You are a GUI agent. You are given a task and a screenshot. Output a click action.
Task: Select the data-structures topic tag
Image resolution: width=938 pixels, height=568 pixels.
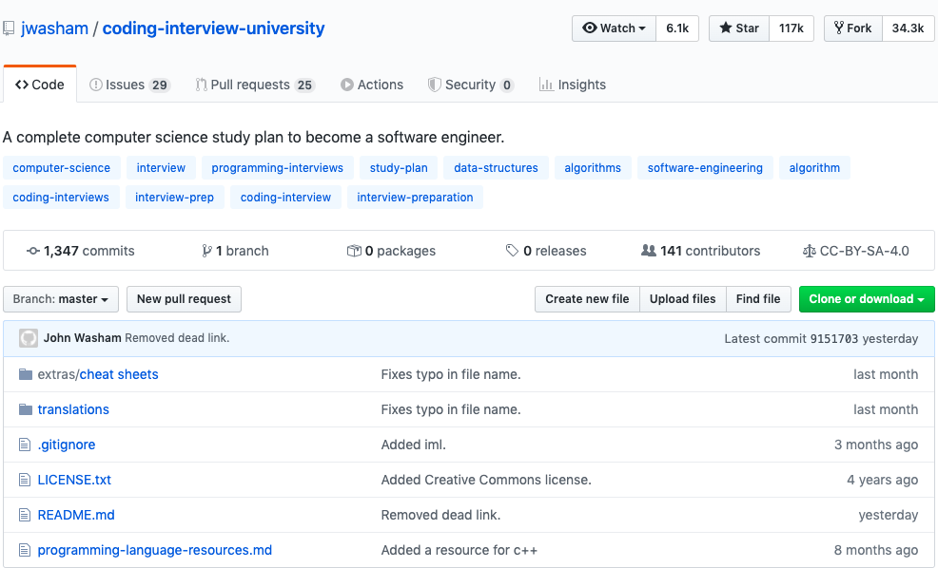coord(496,168)
